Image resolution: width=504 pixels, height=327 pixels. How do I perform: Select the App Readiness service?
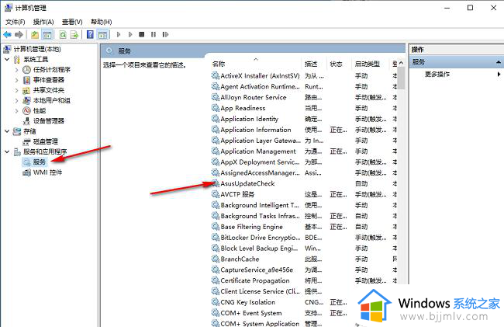click(243, 108)
